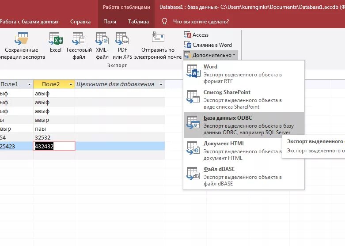Open 'Щелкните для добавления' dropdown arrow
The image size is (345, 246).
161,84
